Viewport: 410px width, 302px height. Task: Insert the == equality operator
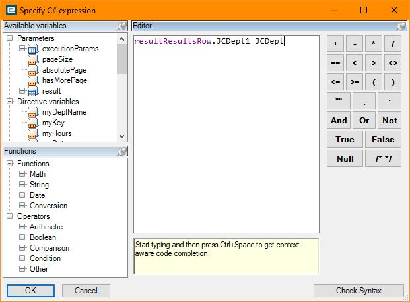[x=335, y=63]
